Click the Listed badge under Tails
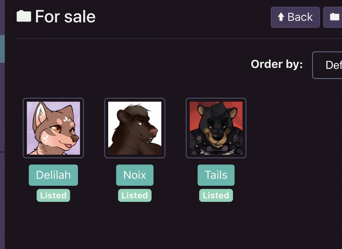 [x=216, y=195]
